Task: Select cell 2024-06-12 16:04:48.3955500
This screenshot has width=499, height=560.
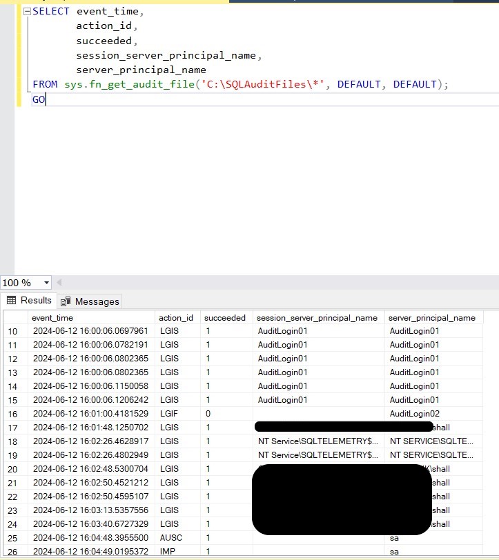Action: click(x=91, y=538)
